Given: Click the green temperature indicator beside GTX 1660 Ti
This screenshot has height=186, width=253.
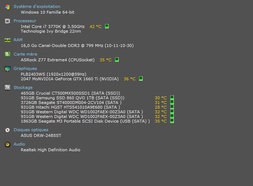Looking at the screenshot, I should point(141,79).
